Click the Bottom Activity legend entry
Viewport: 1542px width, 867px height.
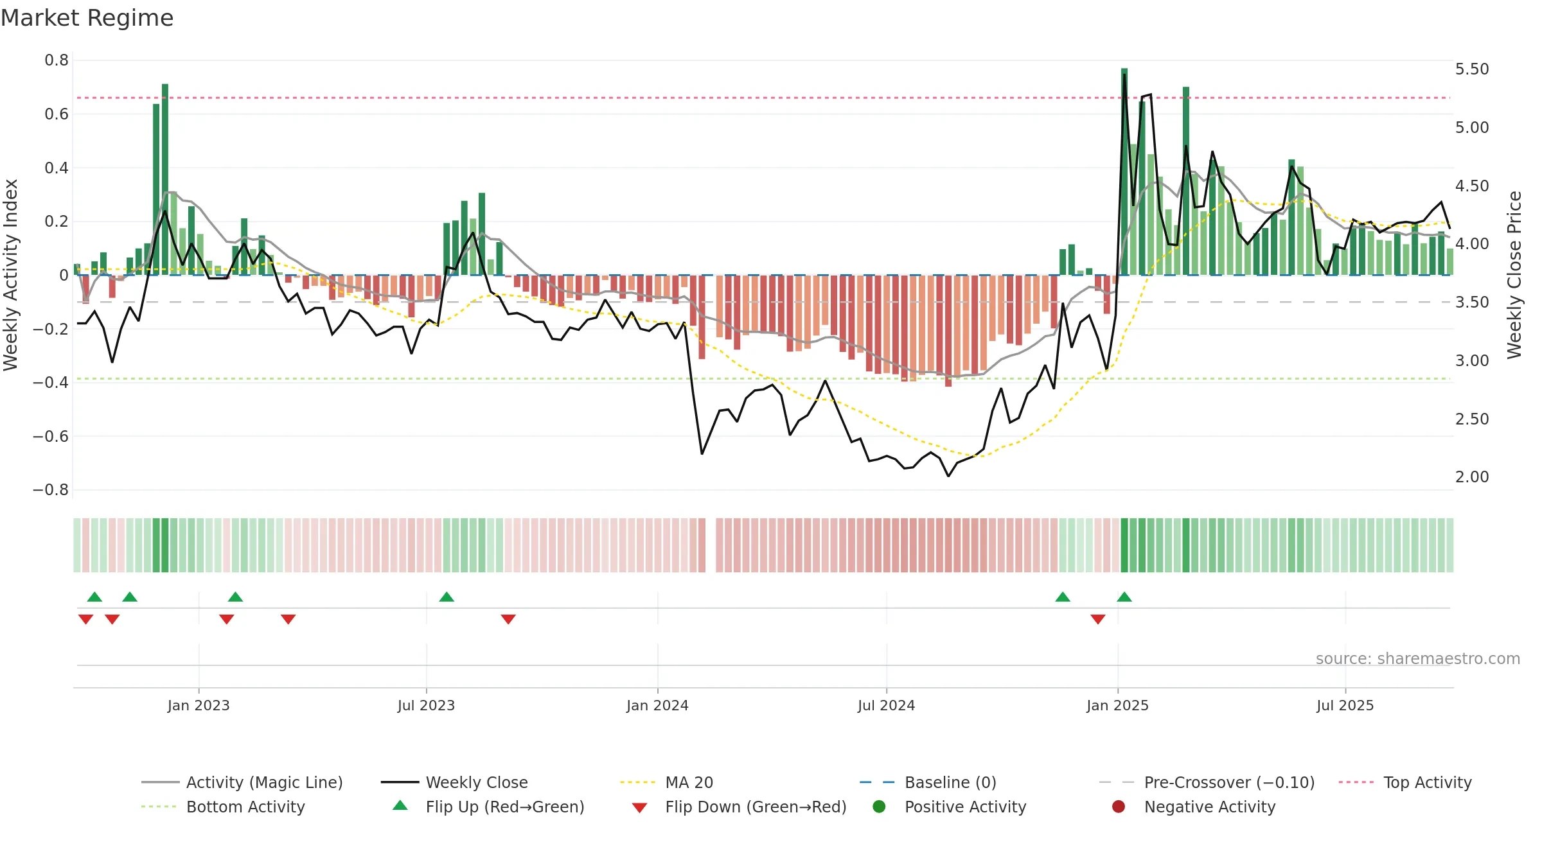coord(223,807)
